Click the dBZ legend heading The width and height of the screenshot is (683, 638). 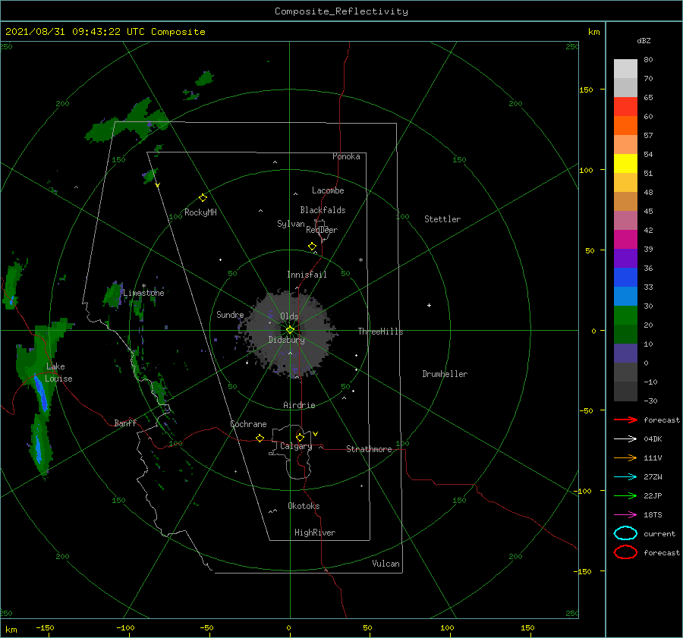(x=644, y=40)
